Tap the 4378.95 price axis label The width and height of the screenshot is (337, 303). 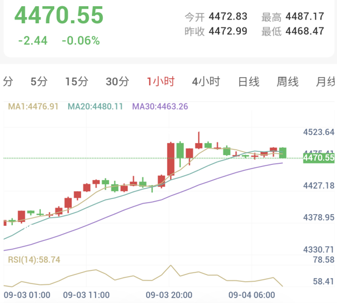pyautogui.click(x=319, y=217)
